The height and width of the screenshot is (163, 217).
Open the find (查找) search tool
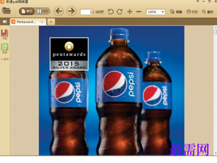(x=208, y=12)
